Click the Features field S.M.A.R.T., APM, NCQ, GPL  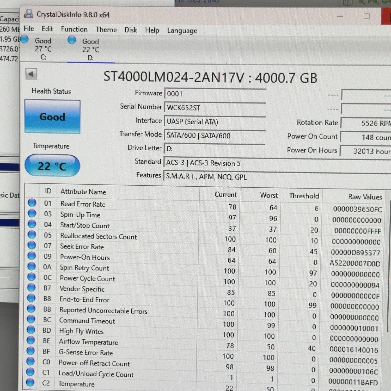[x=277, y=177]
